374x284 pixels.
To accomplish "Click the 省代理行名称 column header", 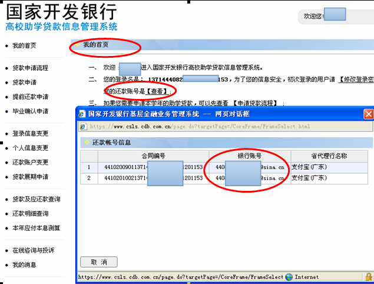I will click(x=329, y=156).
